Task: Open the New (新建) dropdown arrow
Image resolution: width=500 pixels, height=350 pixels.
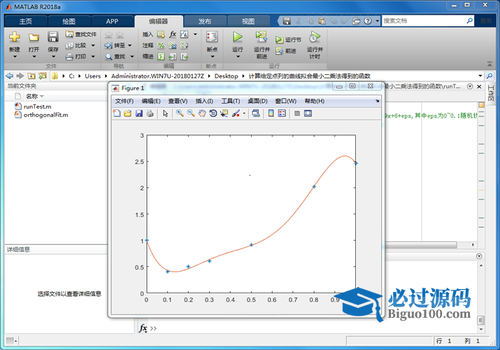Action: [15, 57]
